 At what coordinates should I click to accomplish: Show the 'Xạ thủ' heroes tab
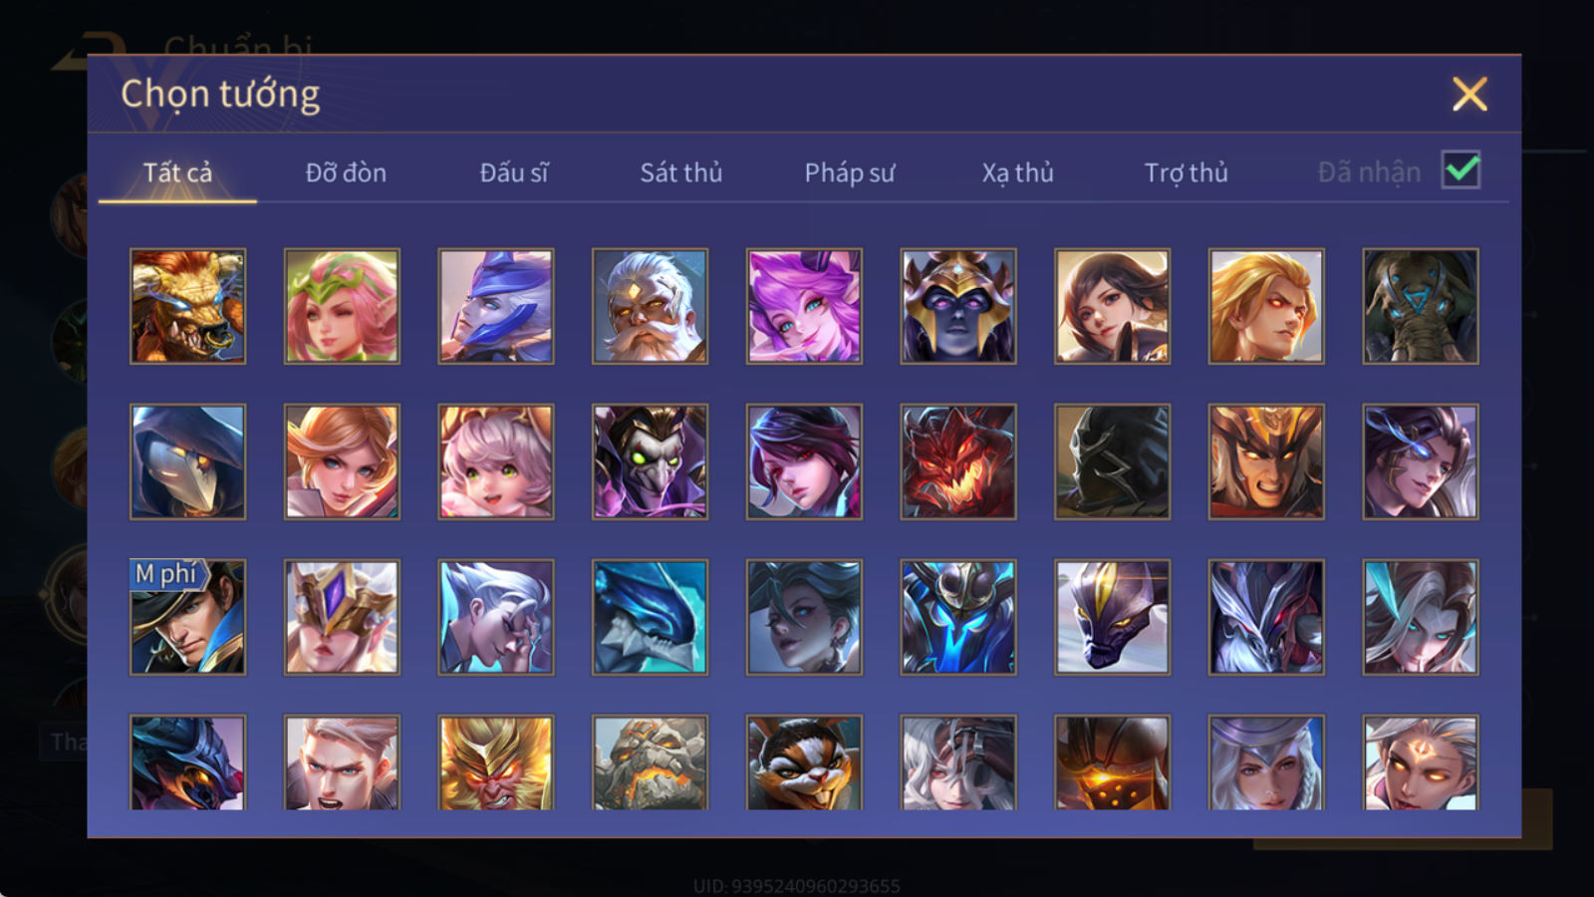tap(1017, 172)
